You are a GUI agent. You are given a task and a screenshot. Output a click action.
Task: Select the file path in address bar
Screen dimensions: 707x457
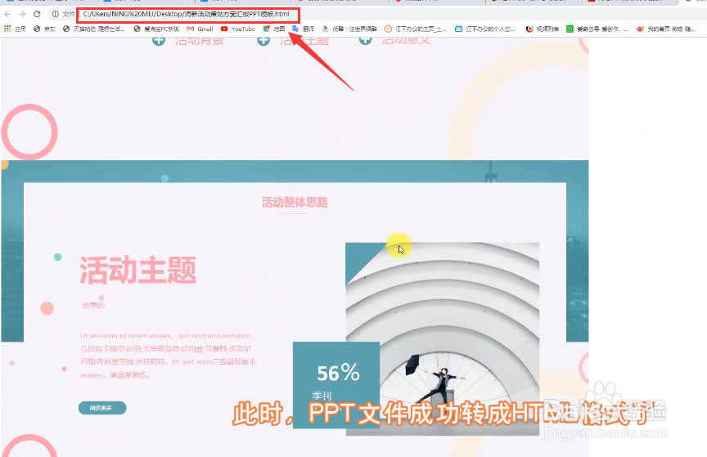click(x=187, y=15)
